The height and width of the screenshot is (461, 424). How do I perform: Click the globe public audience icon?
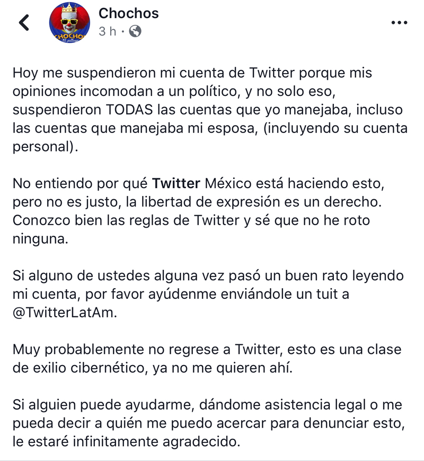135,31
